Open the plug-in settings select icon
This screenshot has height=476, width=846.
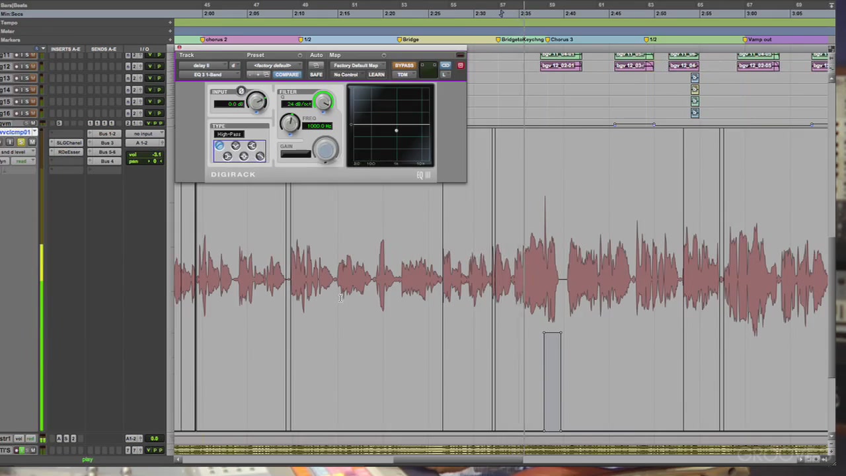coord(266,75)
